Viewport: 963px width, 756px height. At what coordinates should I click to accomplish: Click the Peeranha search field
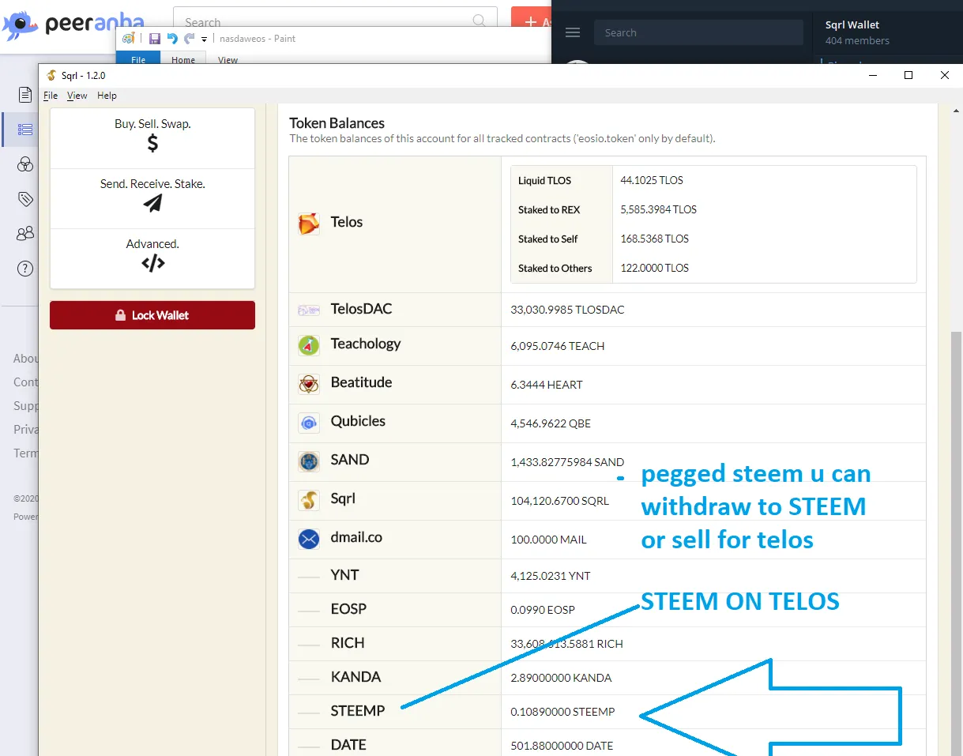(x=335, y=22)
